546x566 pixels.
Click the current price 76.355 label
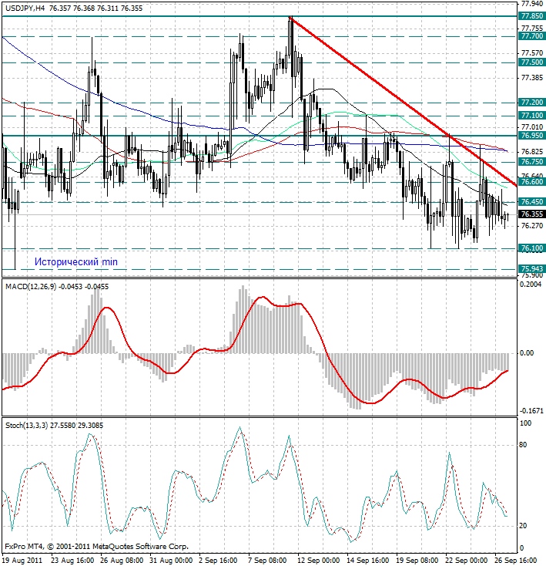coord(531,214)
